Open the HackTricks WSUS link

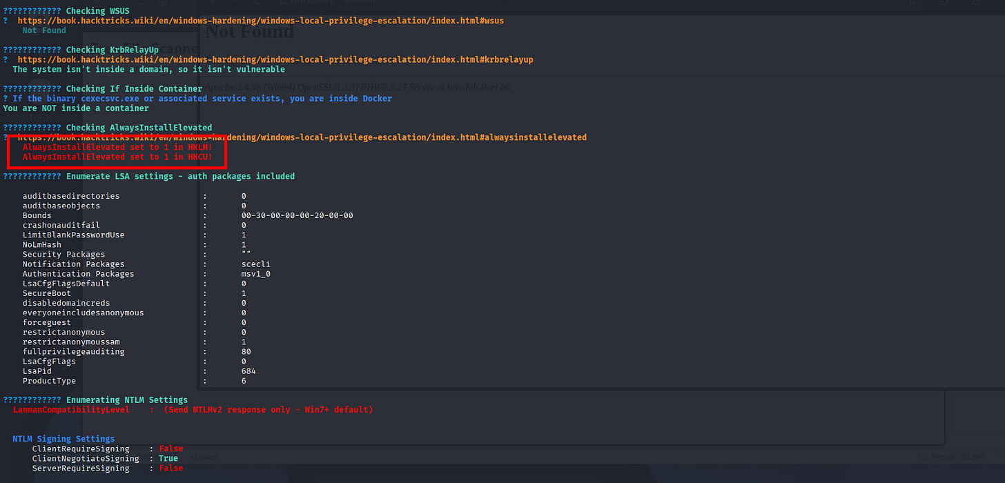[260, 21]
